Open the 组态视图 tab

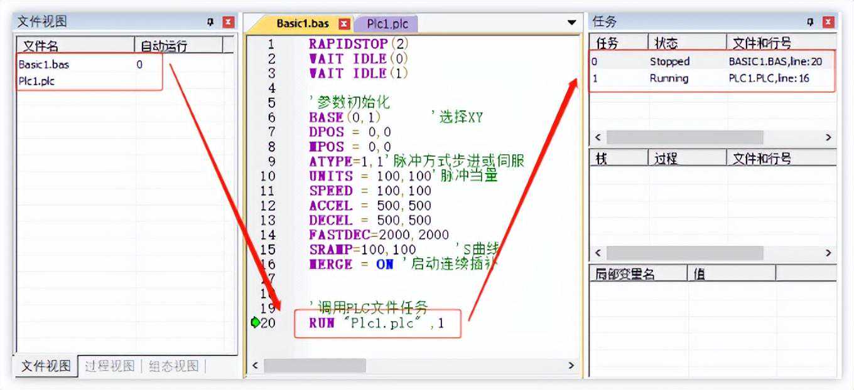pos(173,366)
